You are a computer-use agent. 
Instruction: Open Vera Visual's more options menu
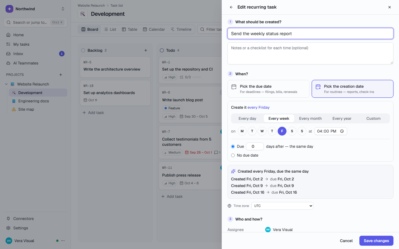click(63, 241)
